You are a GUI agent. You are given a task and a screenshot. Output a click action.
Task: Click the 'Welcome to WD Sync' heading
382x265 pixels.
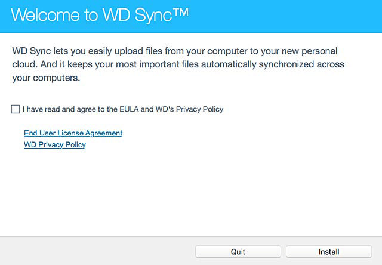[x=100, y=16]
